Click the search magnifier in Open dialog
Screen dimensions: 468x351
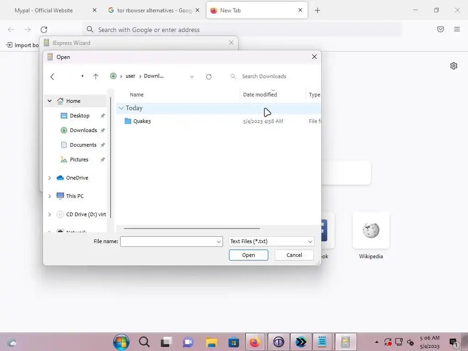coord(233,76)
